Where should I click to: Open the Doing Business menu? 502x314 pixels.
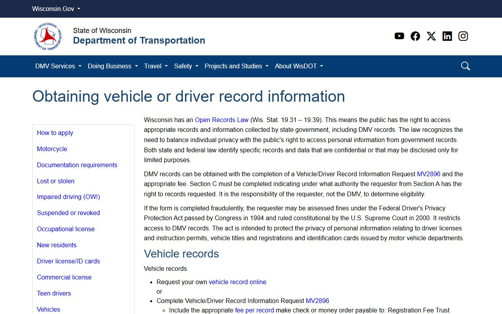pyautogui.click(x=113, y=66)
